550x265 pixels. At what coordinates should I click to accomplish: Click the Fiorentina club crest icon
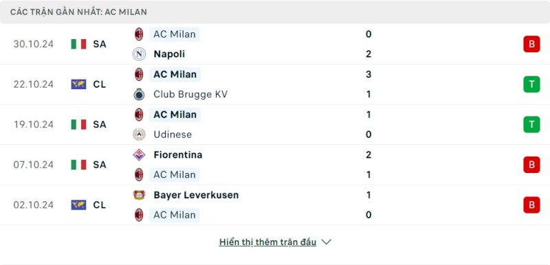point(139,154)
